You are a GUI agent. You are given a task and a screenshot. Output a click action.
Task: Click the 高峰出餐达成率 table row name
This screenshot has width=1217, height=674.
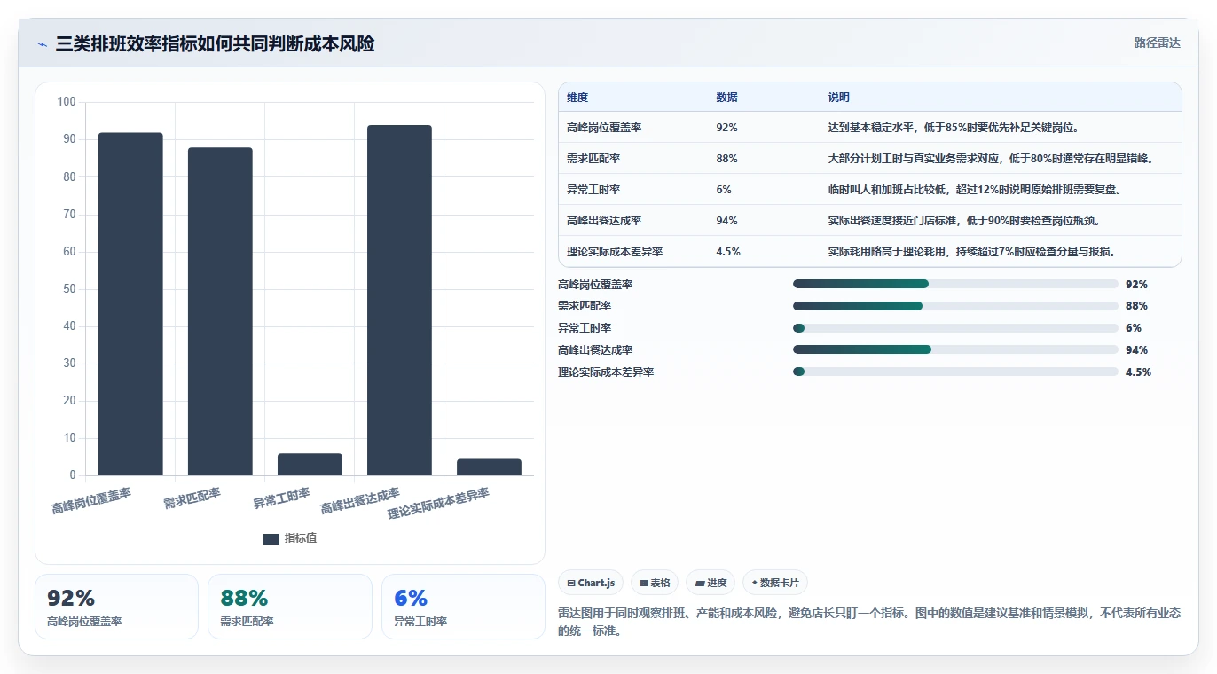pos(604,221)
